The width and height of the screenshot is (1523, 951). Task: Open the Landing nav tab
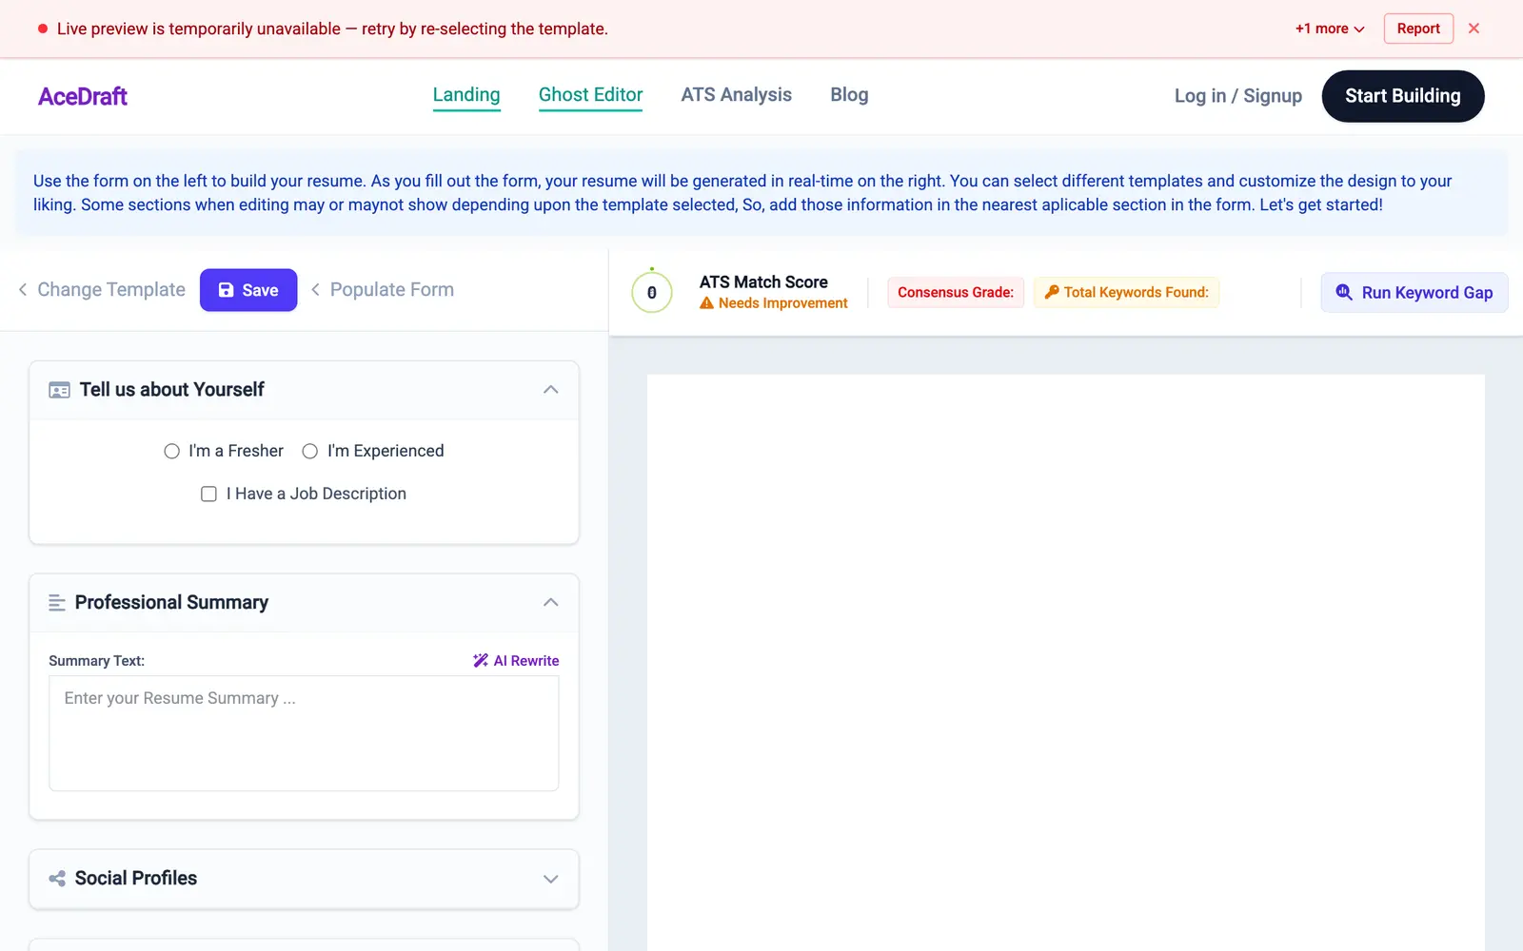click(466, 95)
